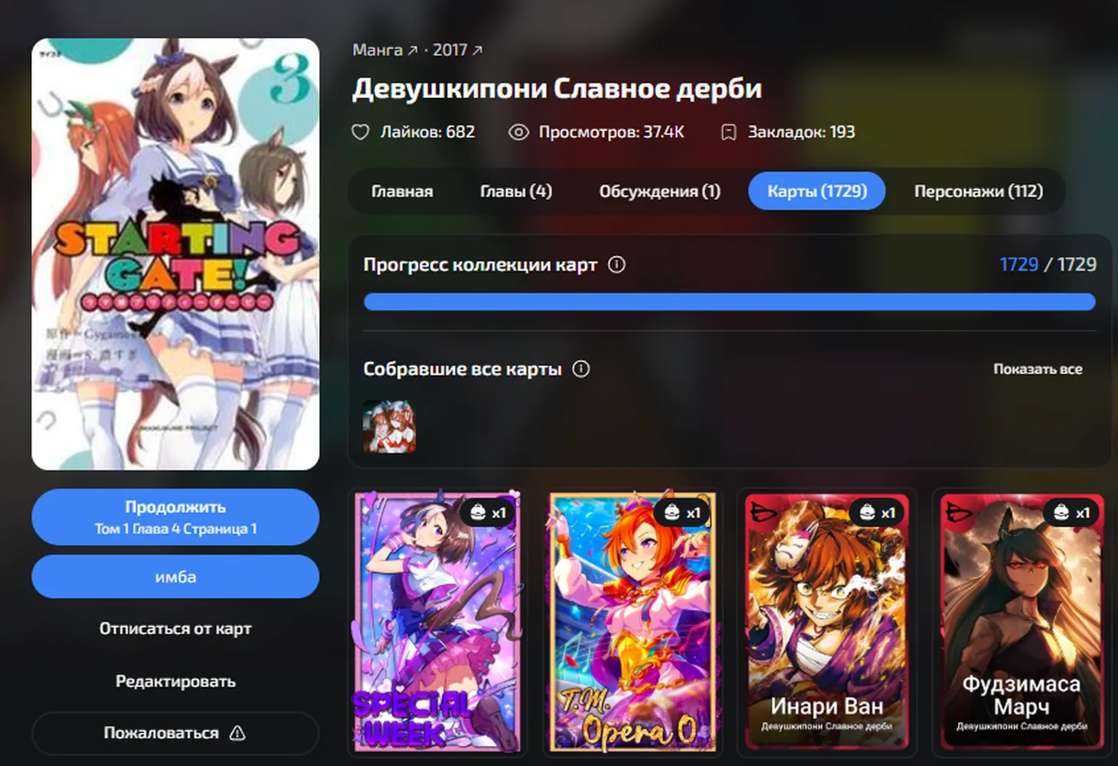The height and width of the screenshot is (766, 1118).
Task: Click Показать все collectors link
Action: [1038, 368]
